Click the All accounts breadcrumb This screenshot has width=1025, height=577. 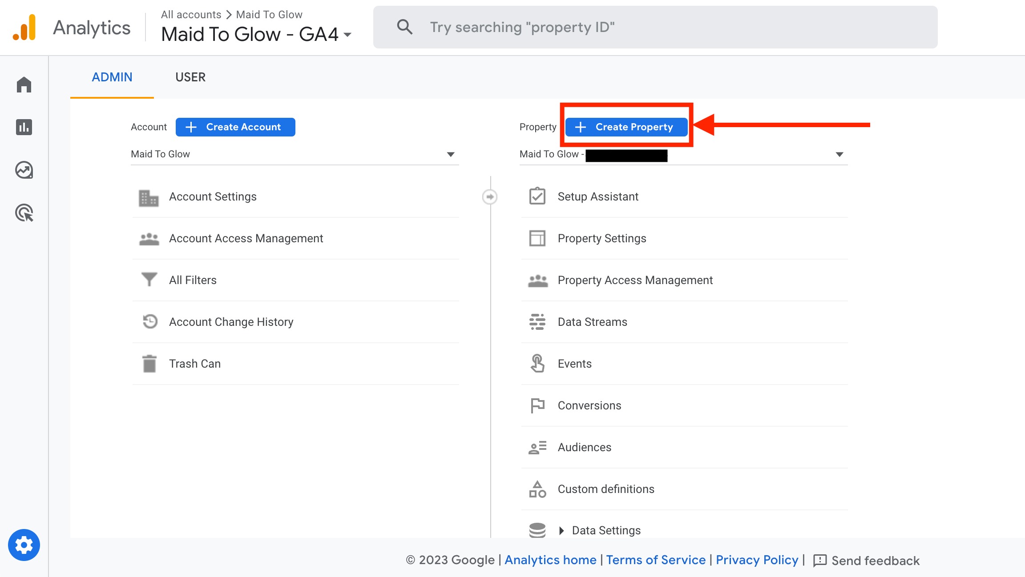191,15
